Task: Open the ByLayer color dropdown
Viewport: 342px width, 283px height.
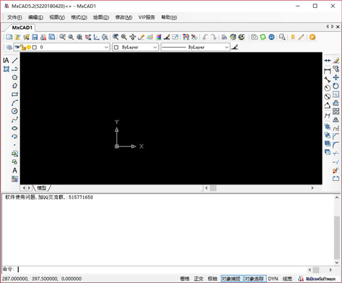Action: [x=136, y=47]
